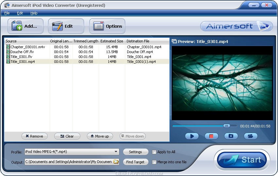Click the 00:01:44/00:01:58 time display
This screenshot has height=176, width=278.
[255, 126]
